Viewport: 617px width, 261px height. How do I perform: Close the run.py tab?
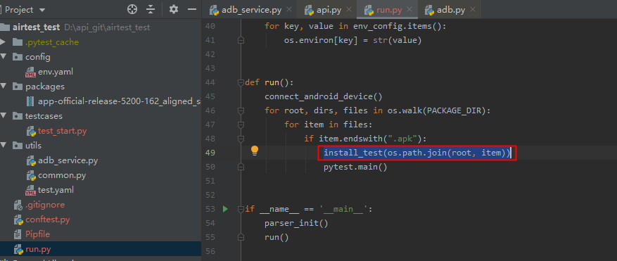pos(409,9)
